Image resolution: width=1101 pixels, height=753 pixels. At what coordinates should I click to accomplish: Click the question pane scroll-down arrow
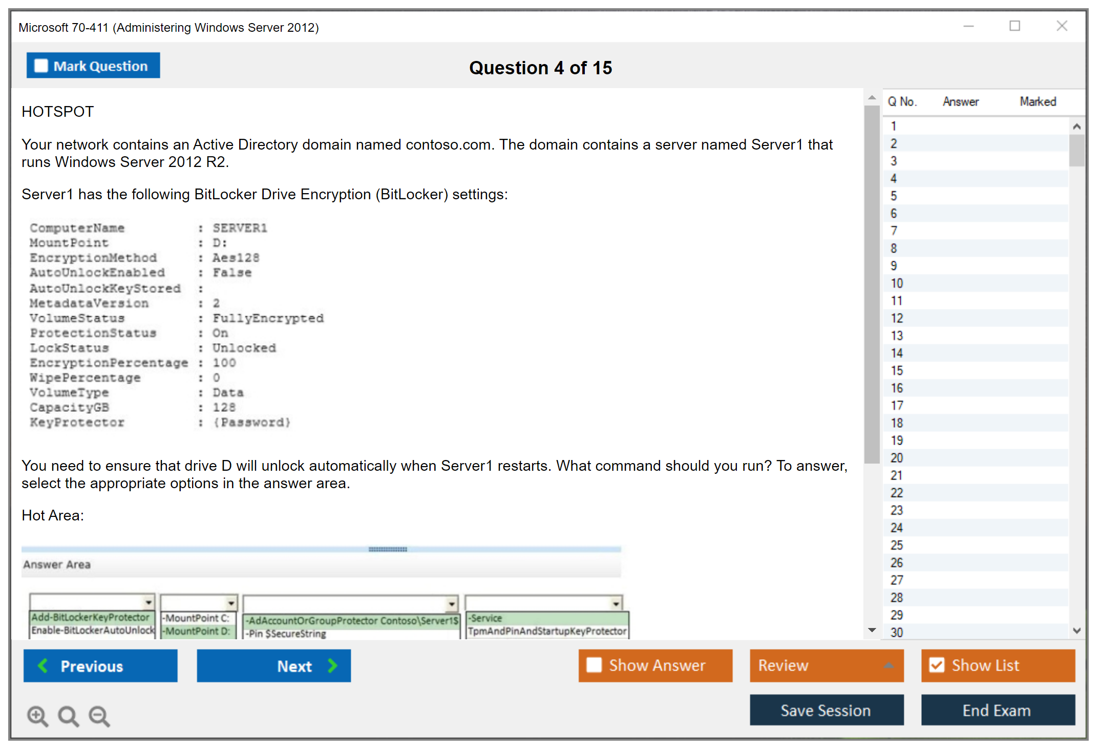pyautogui.click(x=872, y=630)
